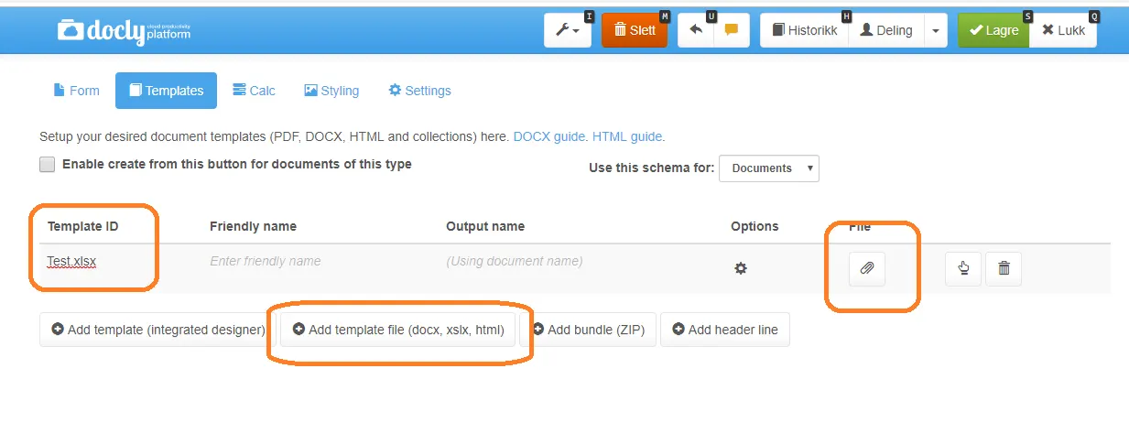This screenshot has width=1129, height=444.
Task: Open the DOCX guide link
Action: (x=550, y=136)
